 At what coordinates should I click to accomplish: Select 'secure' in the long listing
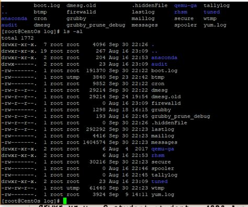161,162
